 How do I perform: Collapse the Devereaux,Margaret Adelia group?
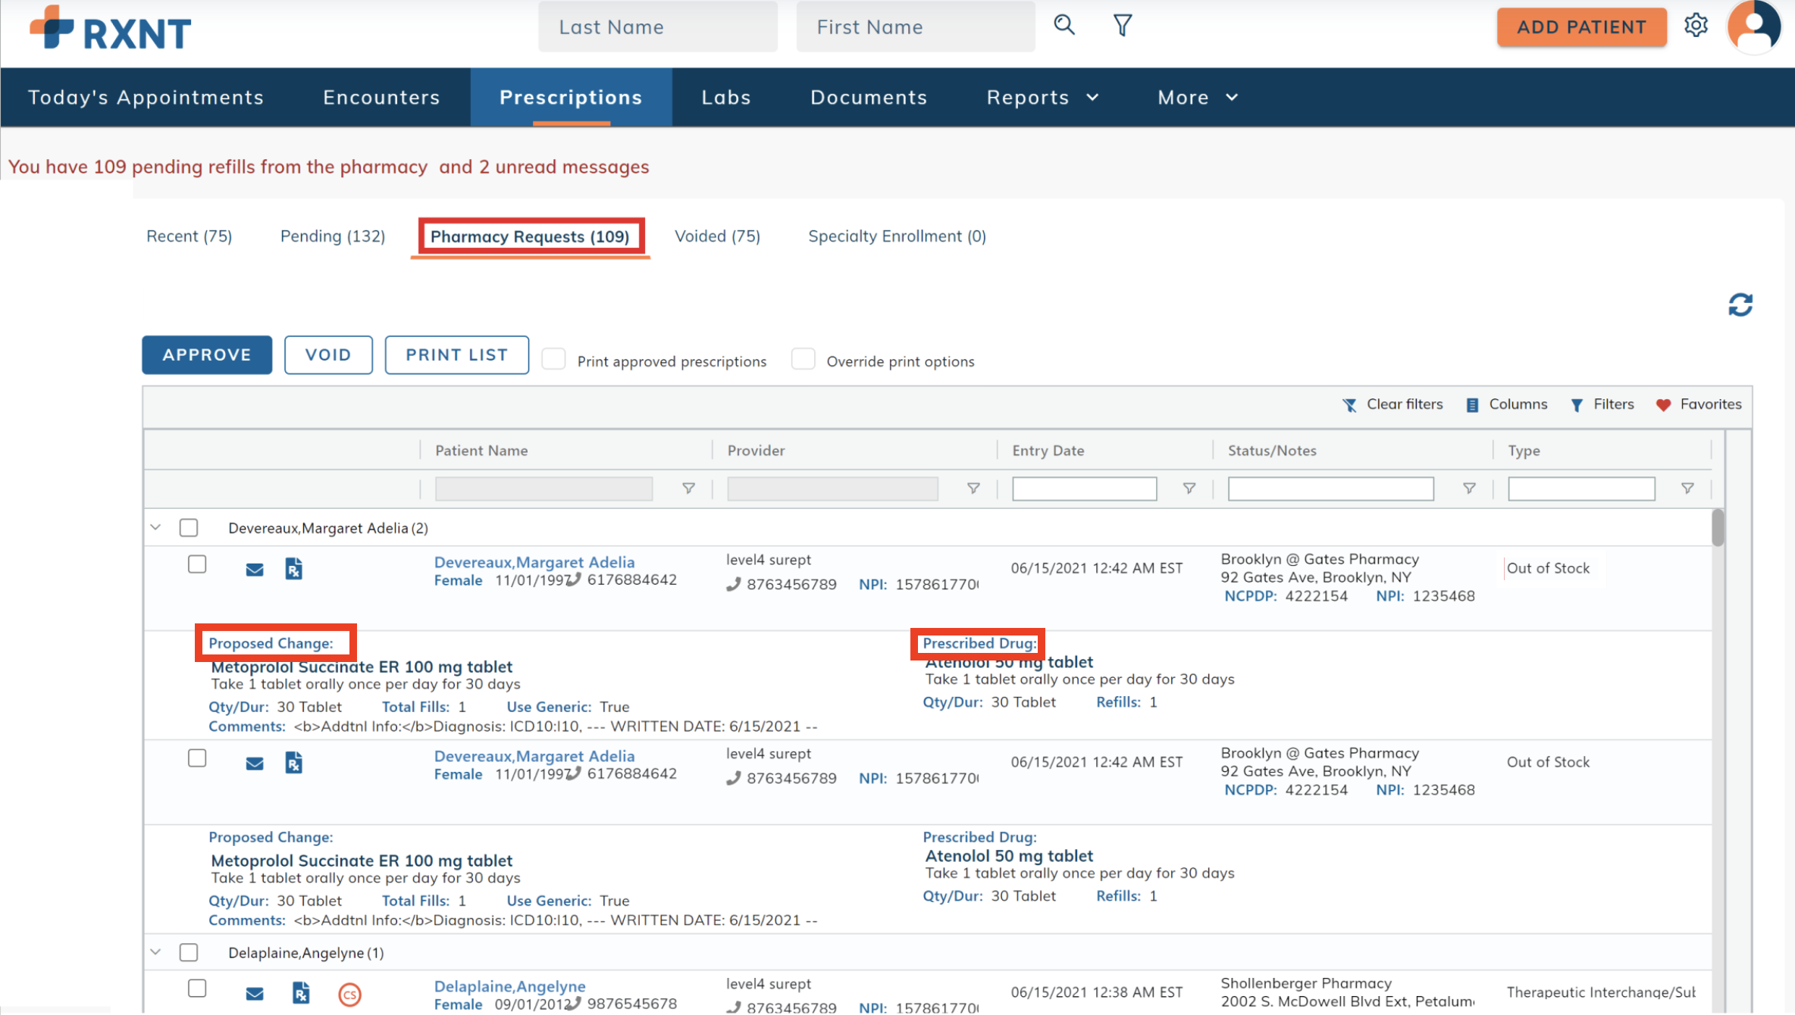[x=155, y=527]
